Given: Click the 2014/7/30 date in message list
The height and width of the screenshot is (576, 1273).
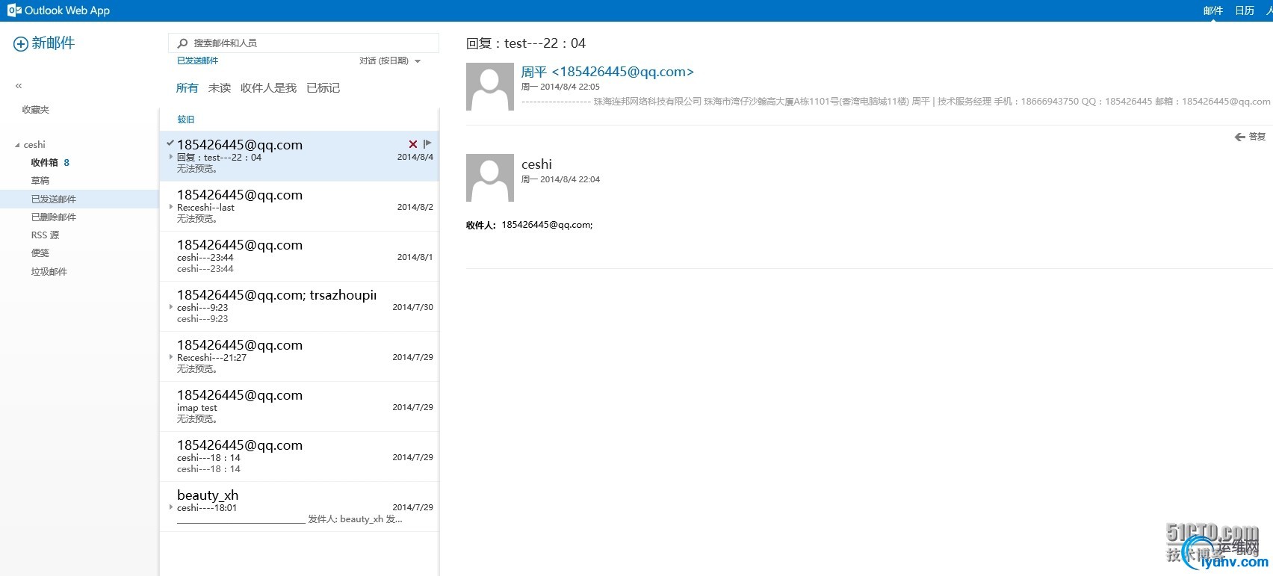Looking at the screenshot, I should [x=413, y=307].
